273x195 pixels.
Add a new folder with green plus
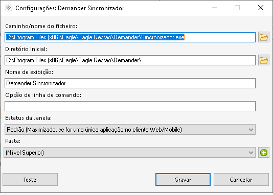(264, 153)
